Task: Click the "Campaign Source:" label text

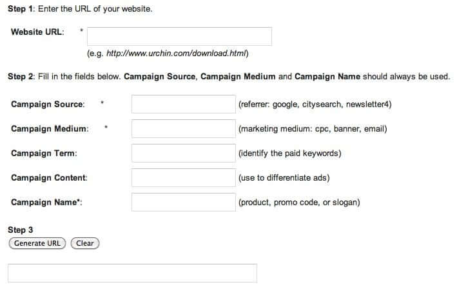Action: [x=48, y=104]
